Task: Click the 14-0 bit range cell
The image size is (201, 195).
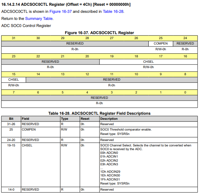Action: (x=11, y=190)
